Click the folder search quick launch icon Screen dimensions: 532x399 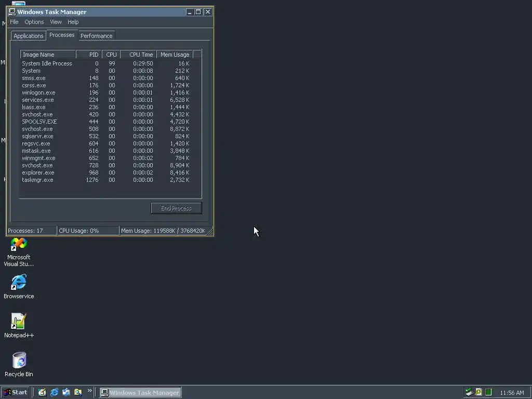[x=78, y=392]
